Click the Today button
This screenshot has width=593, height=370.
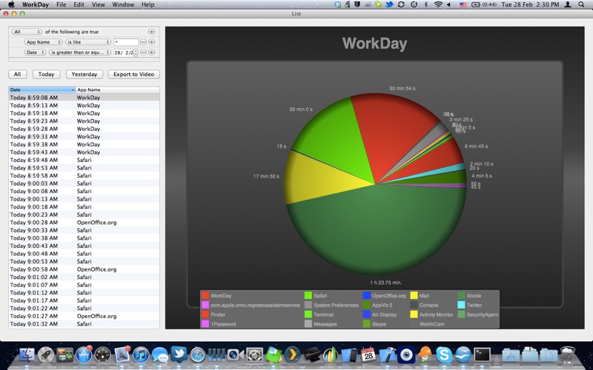click(46, 74)
